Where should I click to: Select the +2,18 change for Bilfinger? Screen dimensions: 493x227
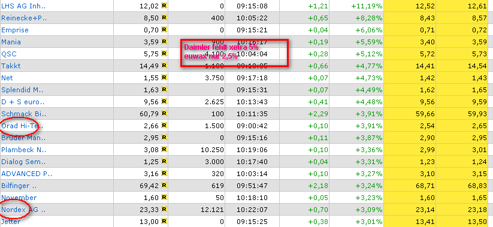317,186
